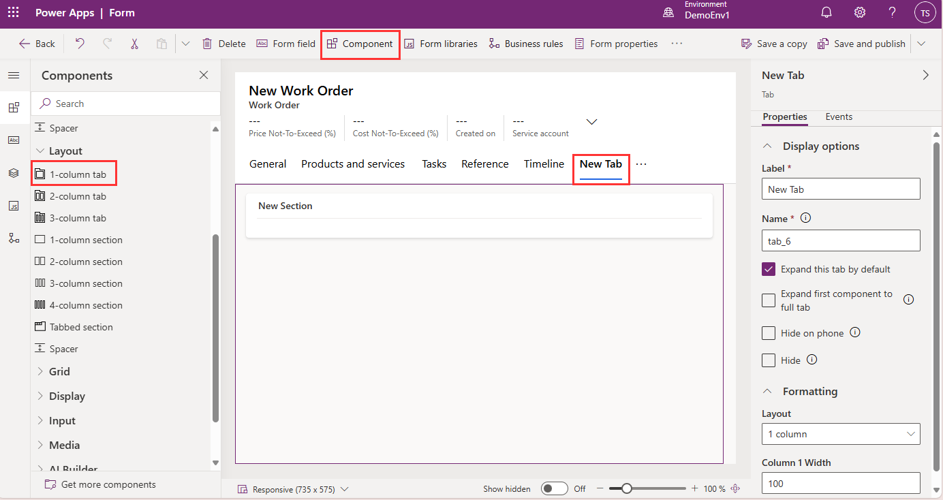Select the Components icon in left rail

(x=14, y=107)
